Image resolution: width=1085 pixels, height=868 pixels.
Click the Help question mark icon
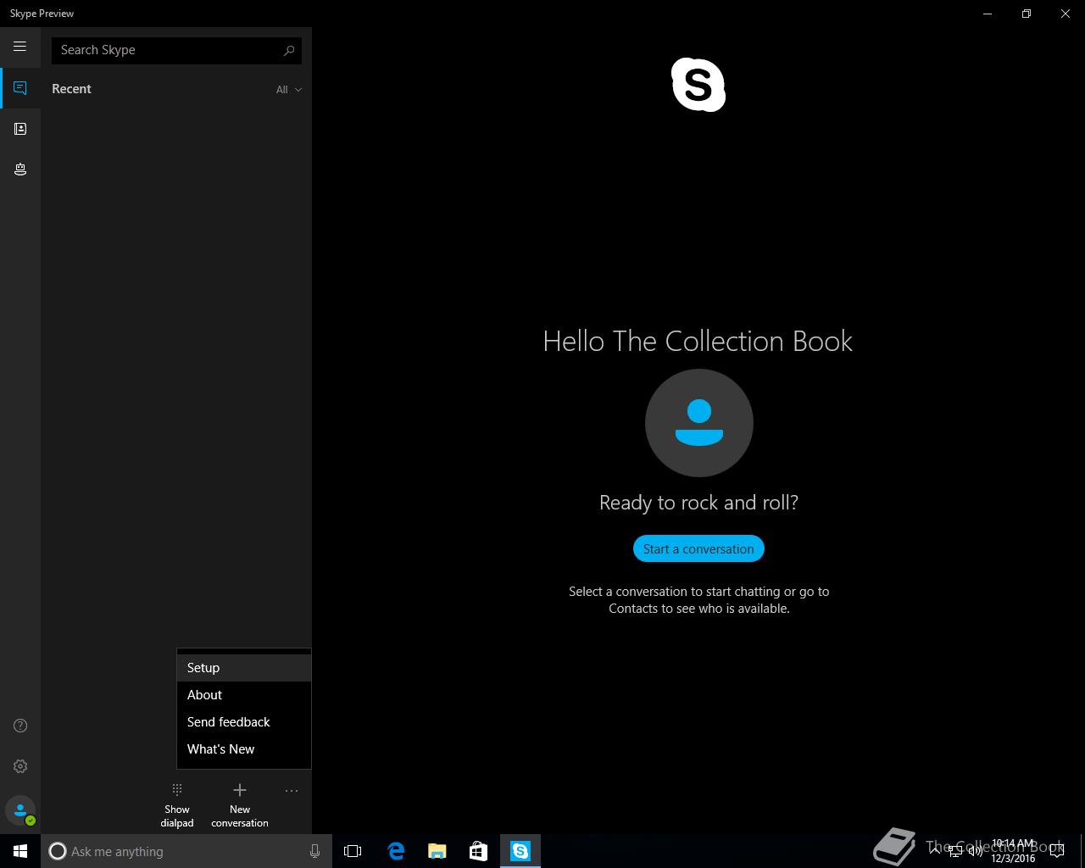(20, 726)
